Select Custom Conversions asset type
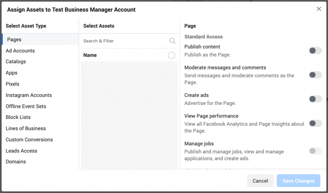The height and width of the screenshot is (193, 328). 29,140
